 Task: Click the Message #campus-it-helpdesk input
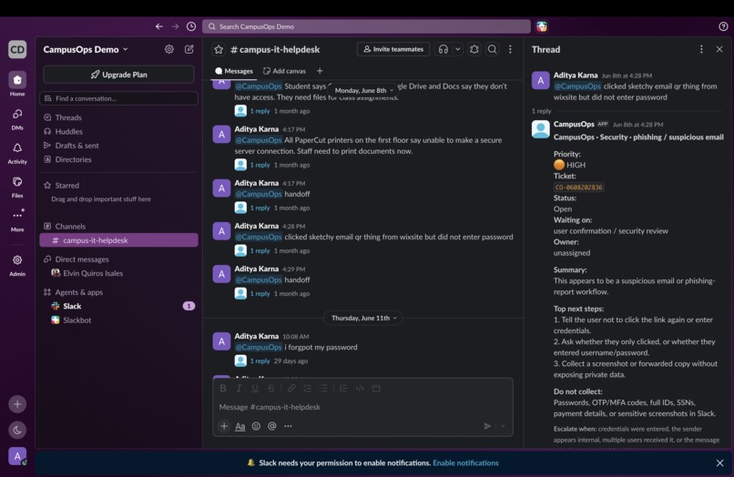[362, 407]
